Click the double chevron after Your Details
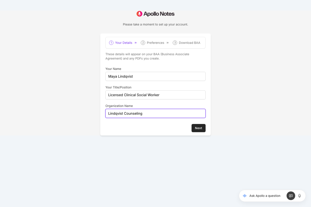 [x=136, y=43]
